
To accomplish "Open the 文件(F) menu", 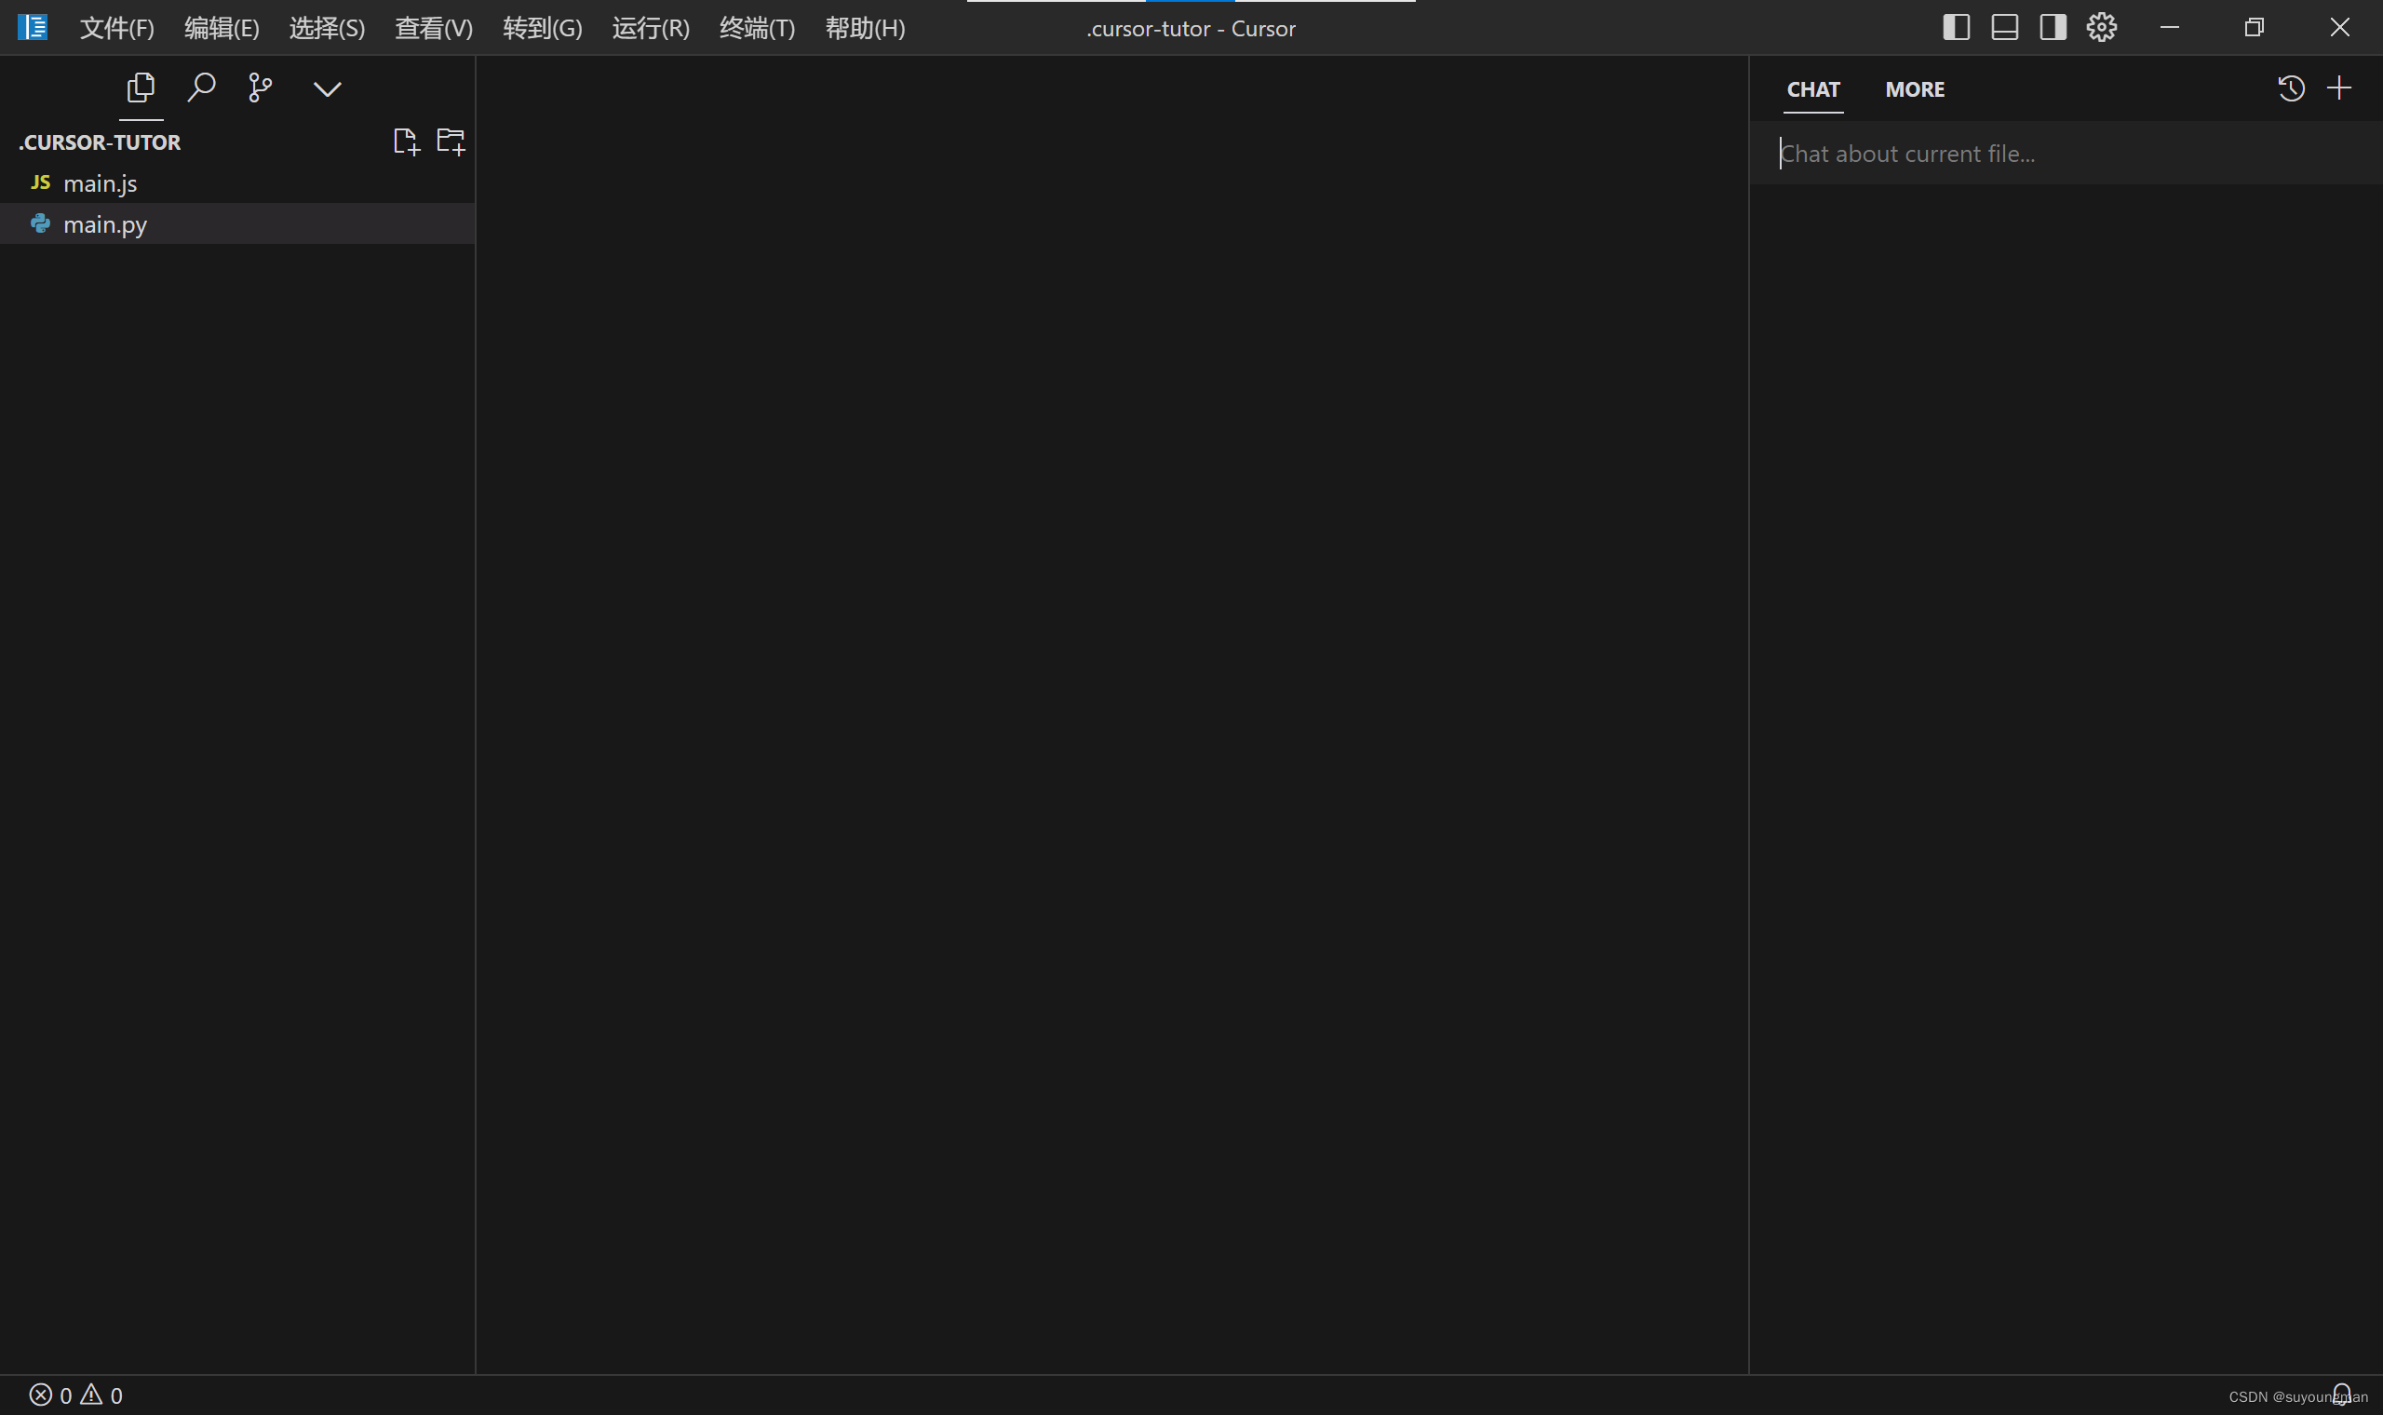I will click(116, 29).
